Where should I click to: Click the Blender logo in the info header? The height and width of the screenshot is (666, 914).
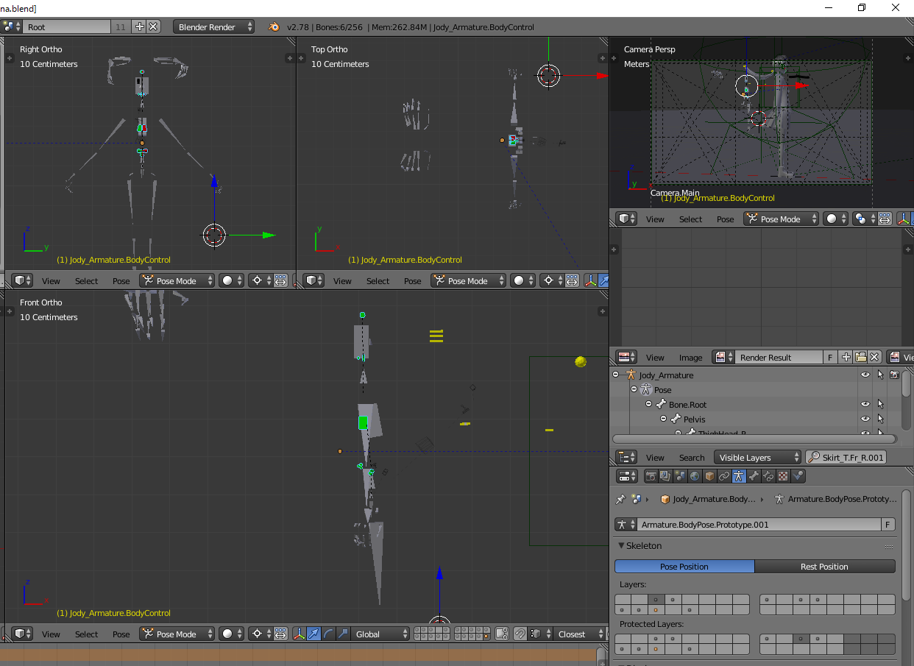point(274,26)
